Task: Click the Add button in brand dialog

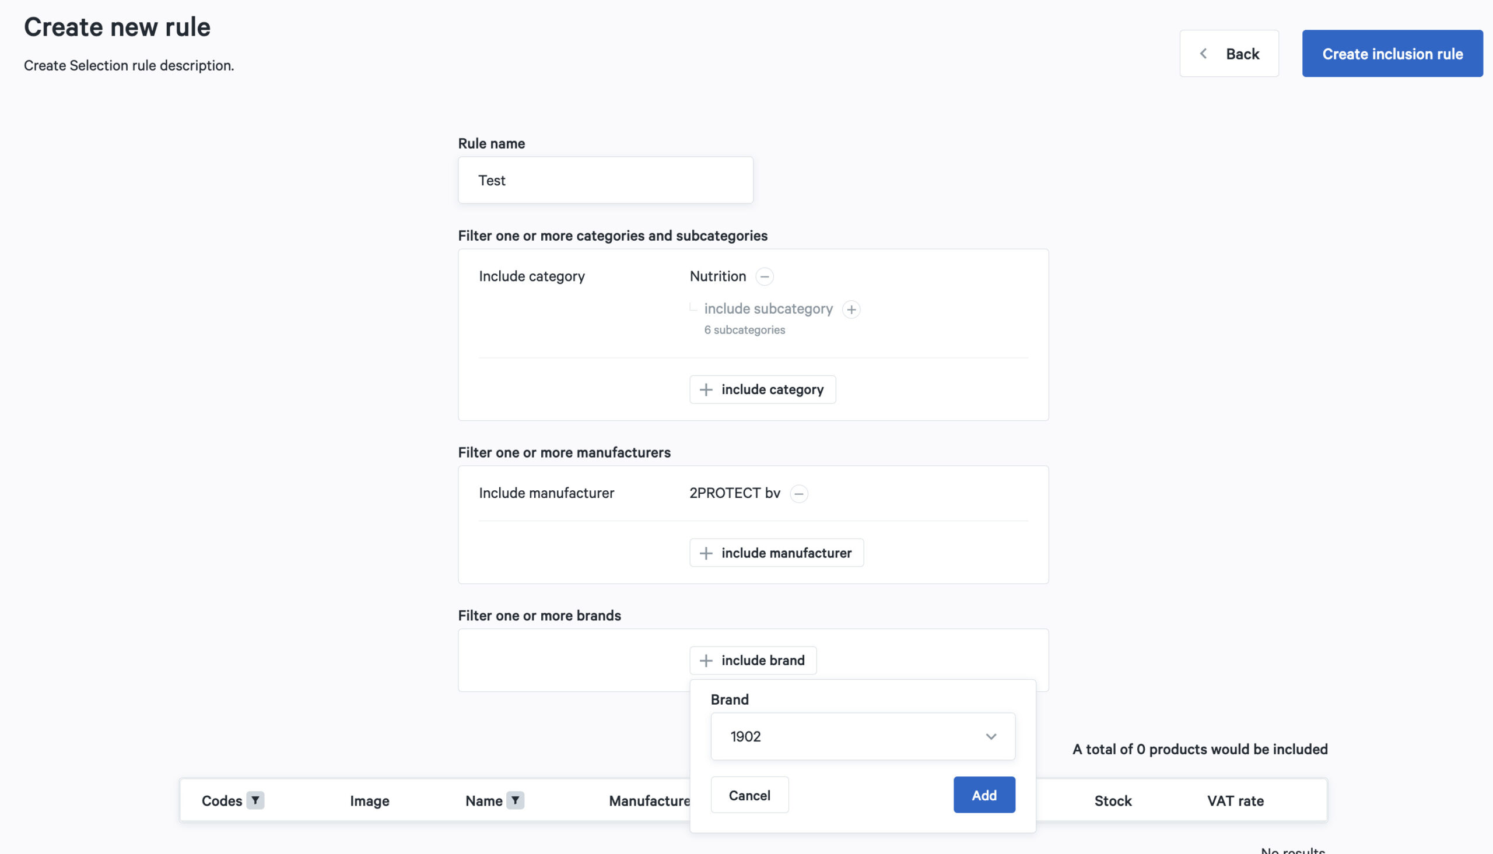Action: coord(984,795)
